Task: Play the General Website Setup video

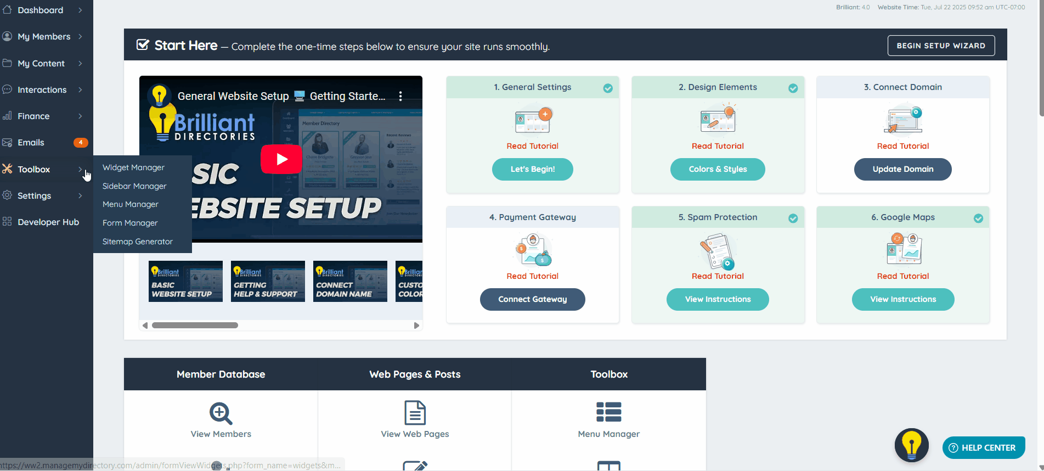Action: click(281, 159)
